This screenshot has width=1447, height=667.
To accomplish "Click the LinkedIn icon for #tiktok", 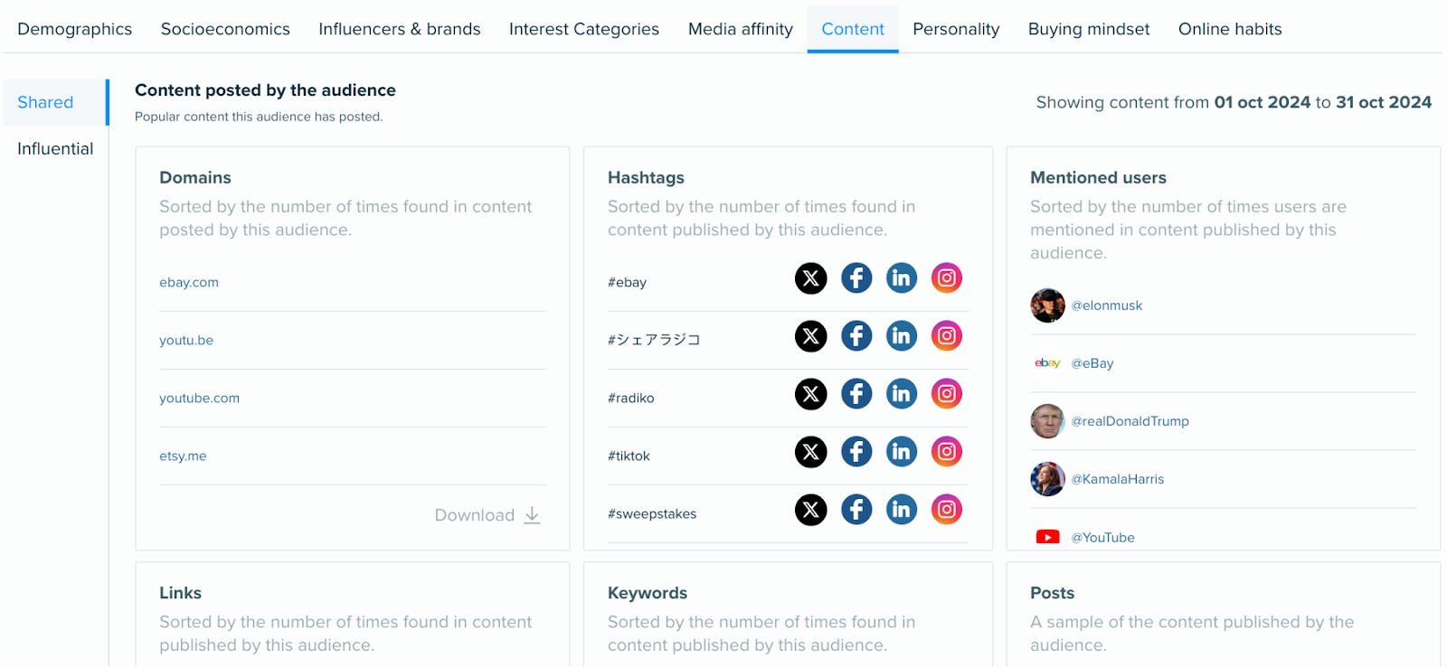I will click(x=901, y=451).
